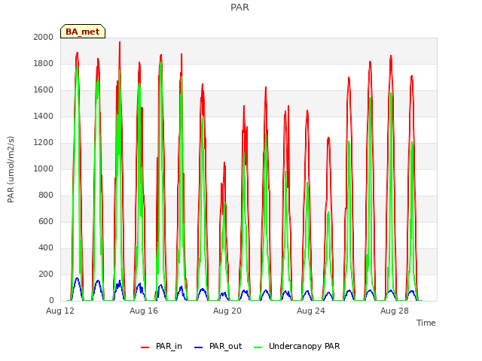The width and height of the screenshot is (482, 361).
Task: Click the Aug 12 tick label
Action: coord(60,311)
